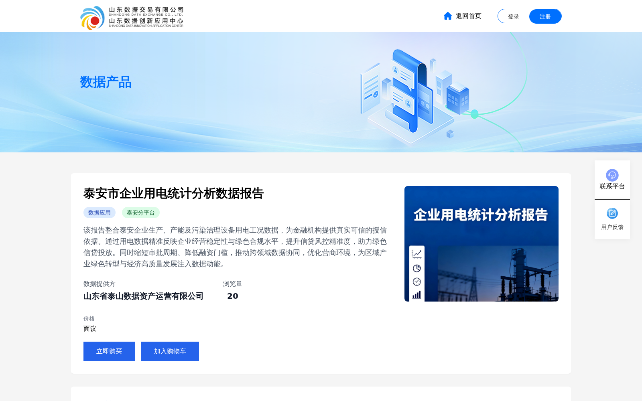Click the 数据提供方 label
Image resolution: width=642 pixels, height=401 pixels.
click(x=100, y=284)
